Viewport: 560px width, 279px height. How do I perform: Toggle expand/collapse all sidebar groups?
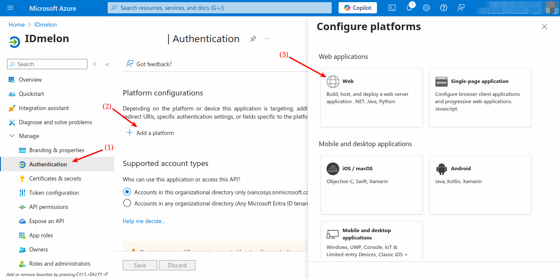click(x=94, y=64)
